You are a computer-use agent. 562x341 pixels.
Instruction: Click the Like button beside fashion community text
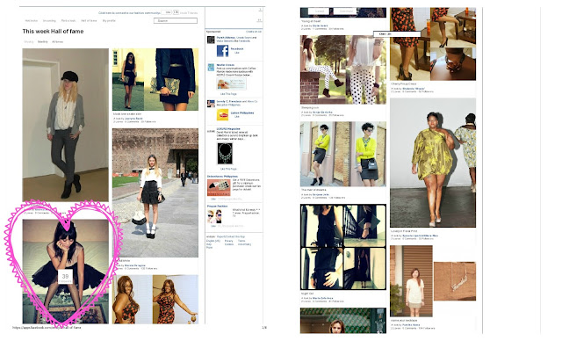coord(166,12)
